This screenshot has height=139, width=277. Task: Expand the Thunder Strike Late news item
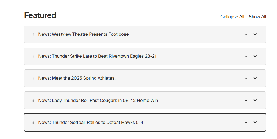255,56
